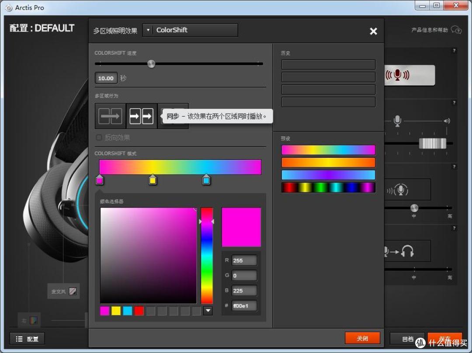Click the microphone sound waves icon
Viewport: 472px width, 353px height.
(x=398, y=190)
